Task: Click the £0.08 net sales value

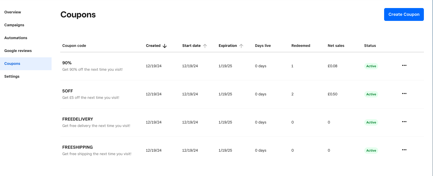Action: coord(333,66)
